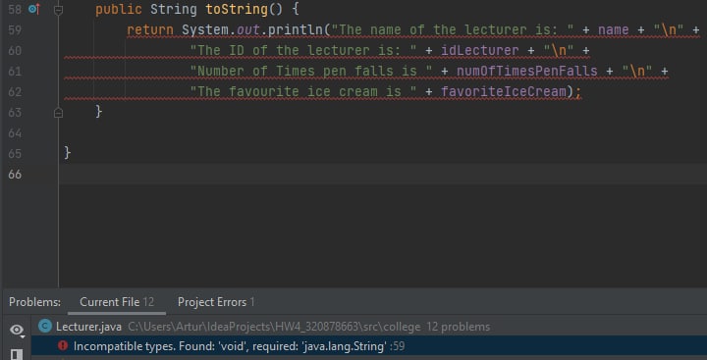Click the override gutter icon beside toString
Viewport: 707px width, 360px height.
coord(34,9)
